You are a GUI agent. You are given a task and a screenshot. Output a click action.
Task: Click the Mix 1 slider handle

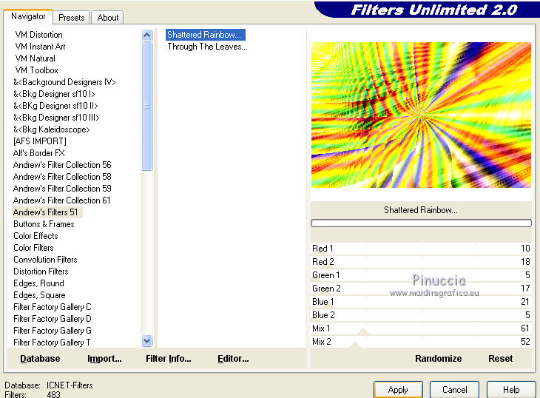(x=364, y=332)
